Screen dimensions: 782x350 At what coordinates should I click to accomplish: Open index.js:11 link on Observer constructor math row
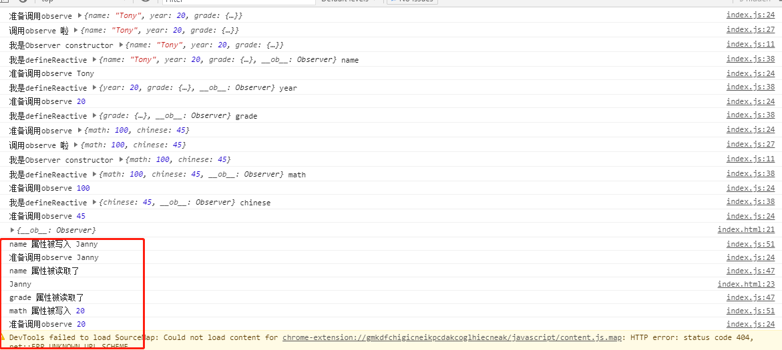click(x=751, y=159)
